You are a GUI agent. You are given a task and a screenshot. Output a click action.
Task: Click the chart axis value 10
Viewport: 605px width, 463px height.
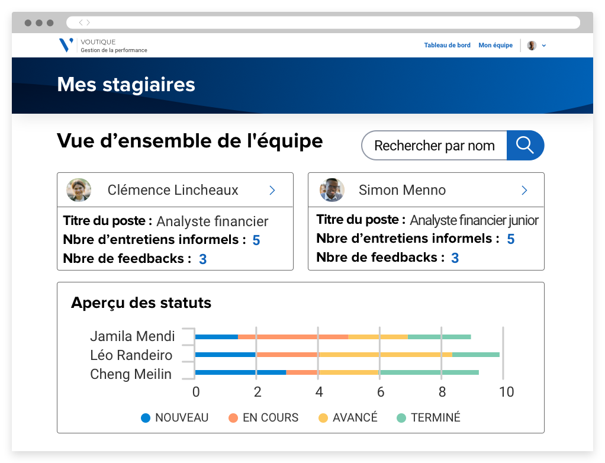[x=506, y=392]
